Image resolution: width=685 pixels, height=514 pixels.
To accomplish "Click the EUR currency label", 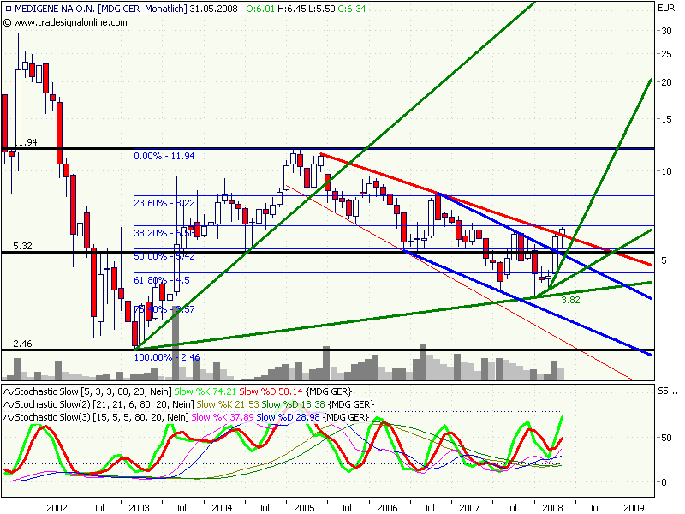I will pyautogui.click(x=666, y=8).
